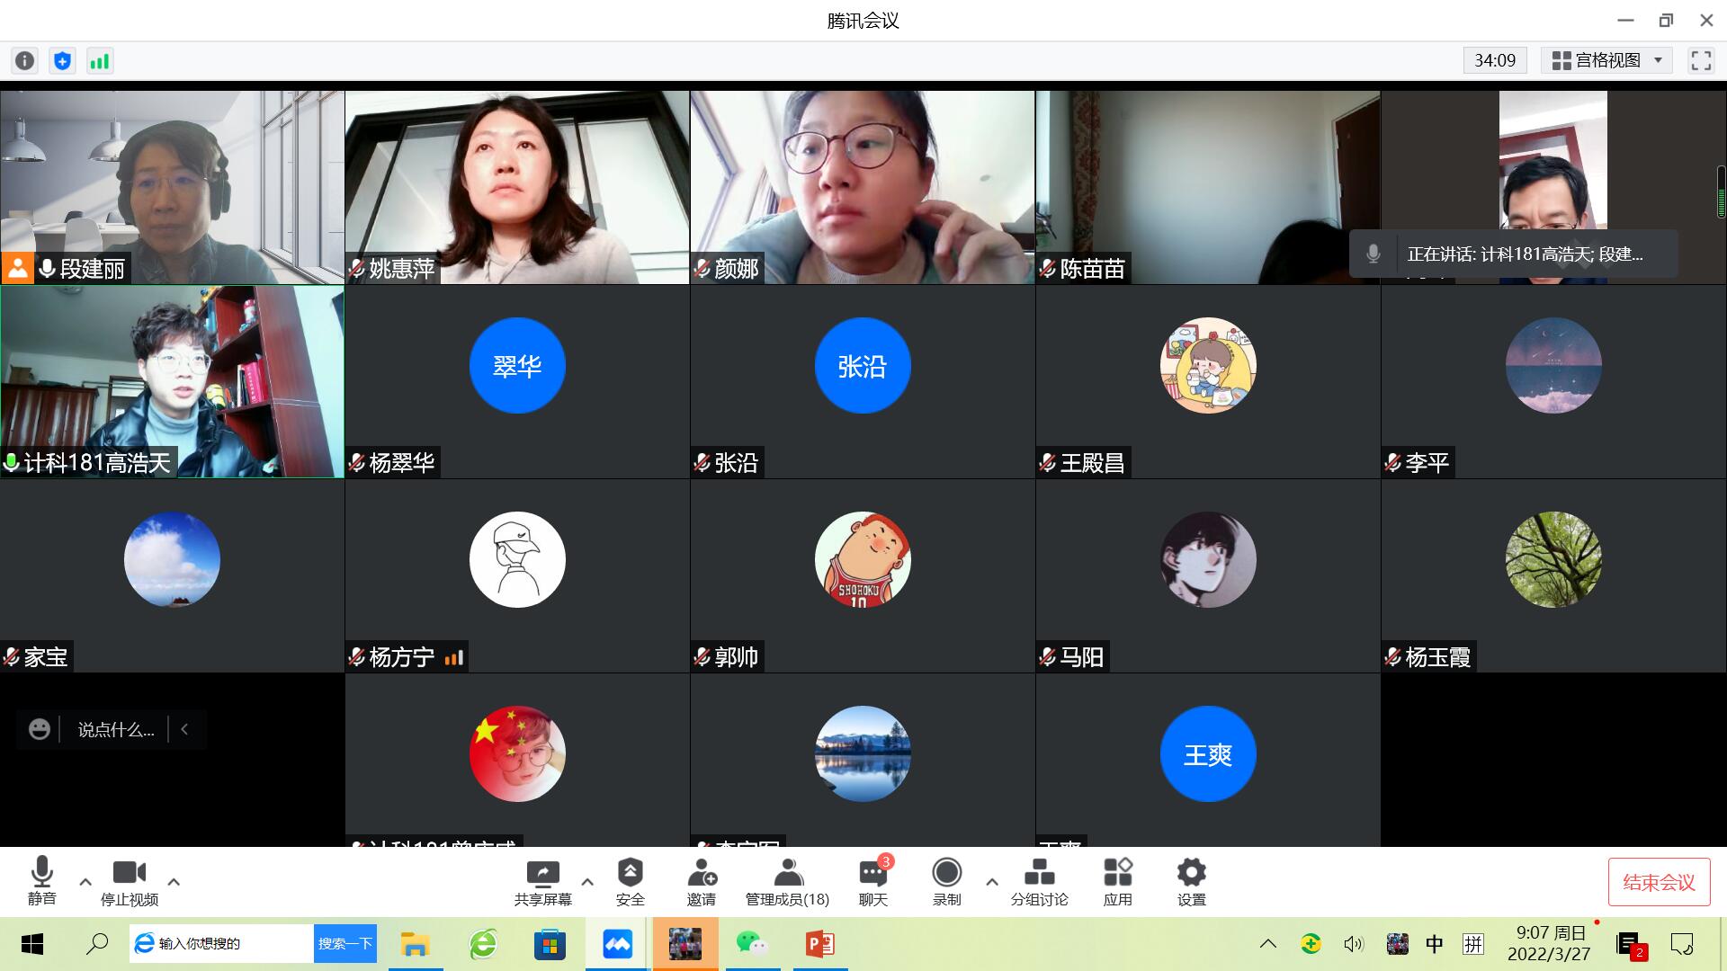This screenshot has height=971, width=1727.
Task: Click the flag-themed child avatar
Action: pos(517,753)
